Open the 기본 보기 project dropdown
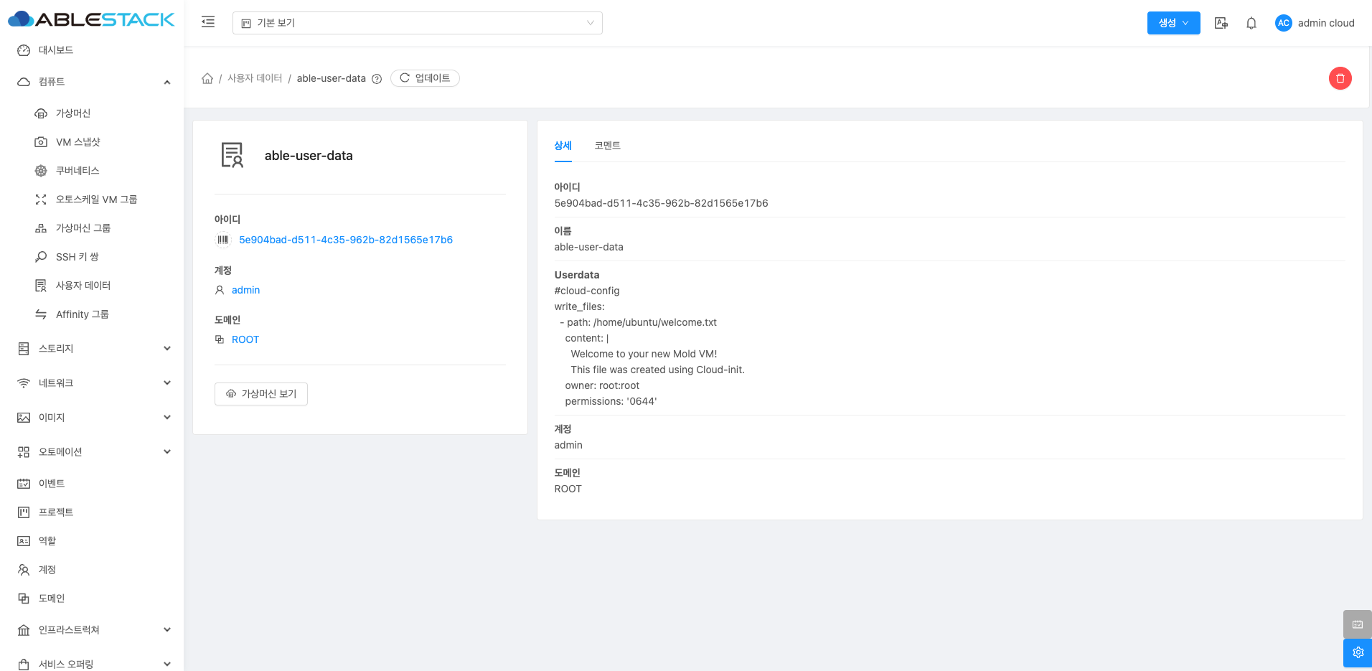Screen dimensions: 1372x671 tap(417, 23)
